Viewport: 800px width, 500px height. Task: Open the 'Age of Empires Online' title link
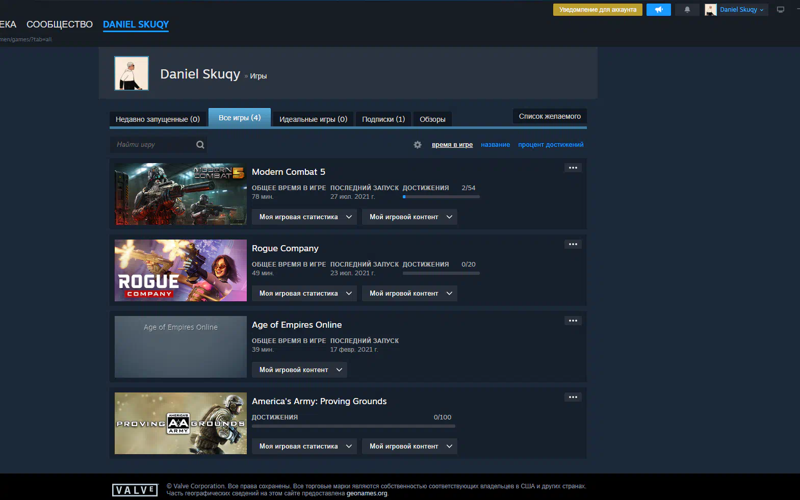[297, 325]
